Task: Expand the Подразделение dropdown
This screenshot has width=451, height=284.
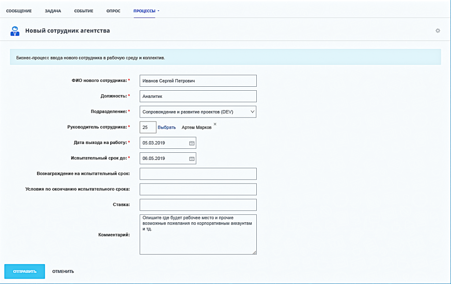Action: click(252, 112)
